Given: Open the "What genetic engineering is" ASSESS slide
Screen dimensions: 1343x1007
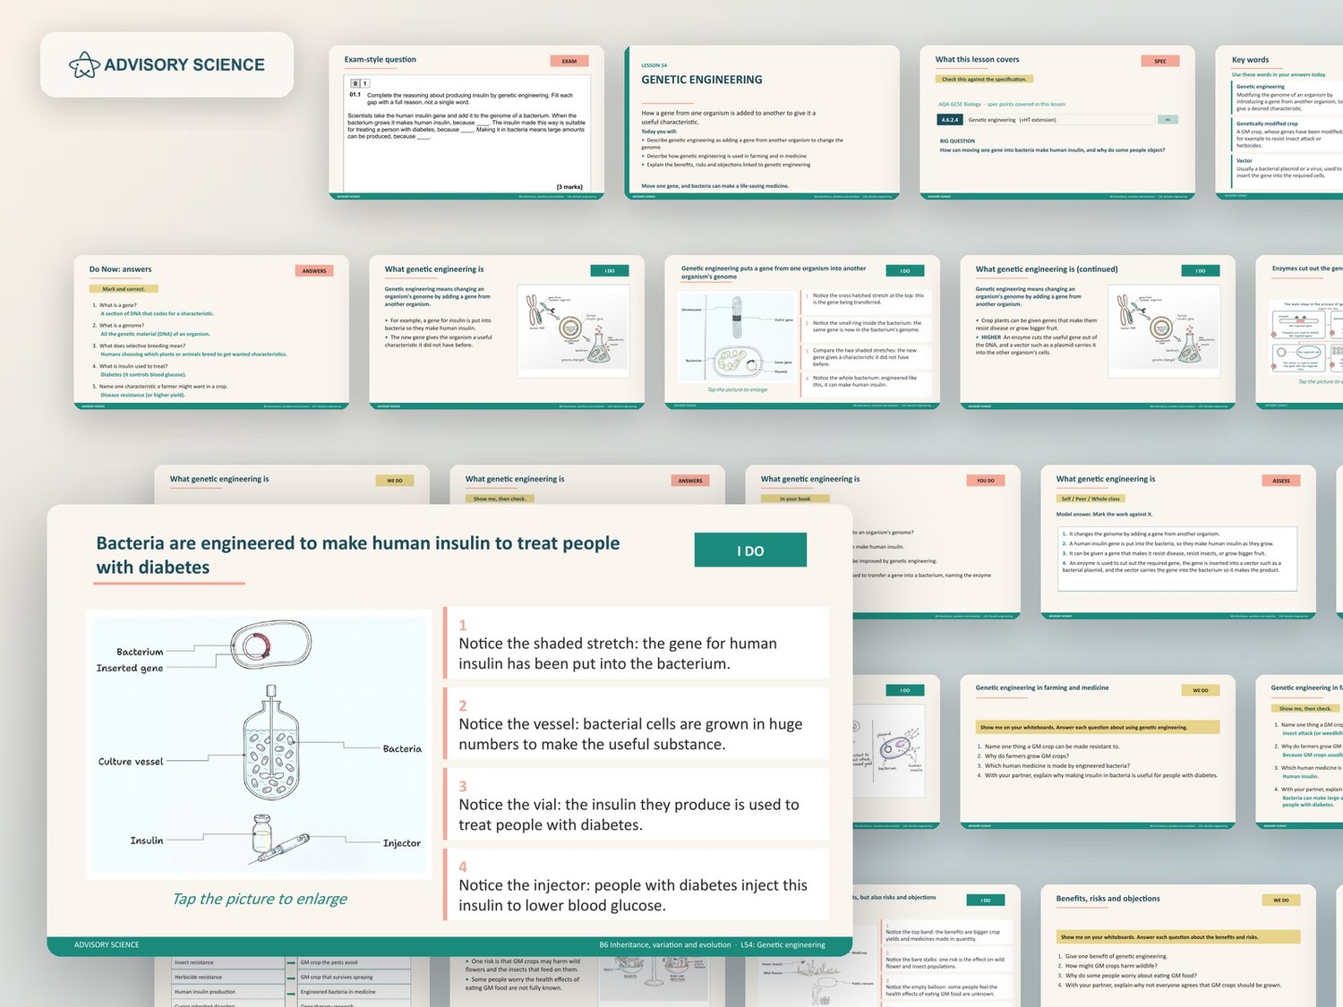Looking at the screenshot, I should 1178,542.
